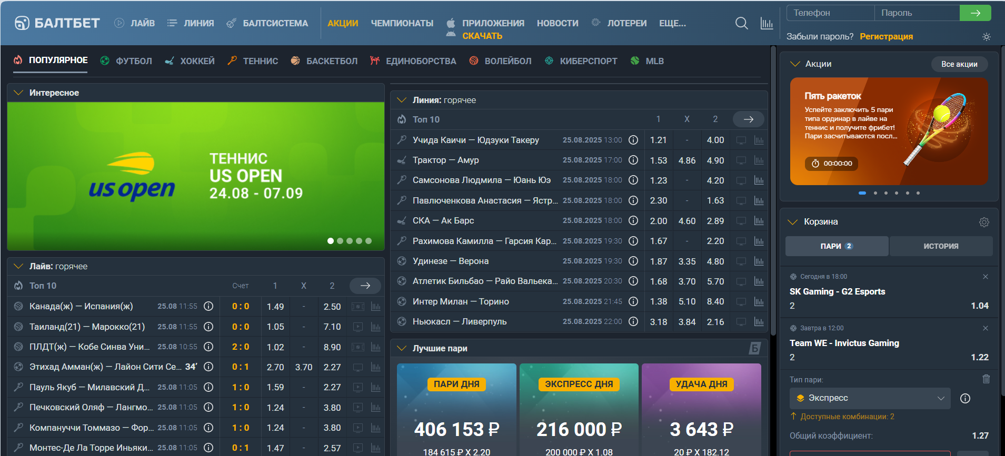Go to next Лайв Топ 10 page arrow
1005x456 pixels.
tap(365, 286)
